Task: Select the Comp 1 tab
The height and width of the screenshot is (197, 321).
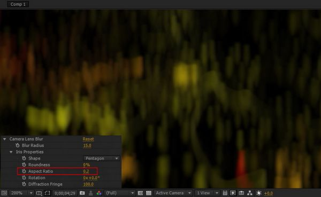Action: click(x=18, y=4)
